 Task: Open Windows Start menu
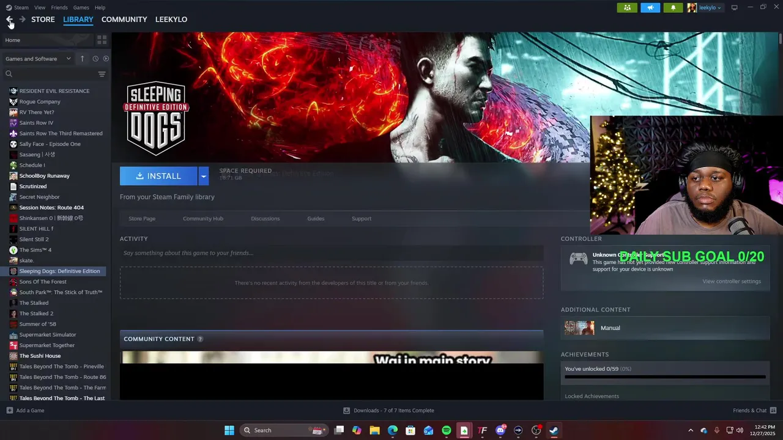point(229,430)
